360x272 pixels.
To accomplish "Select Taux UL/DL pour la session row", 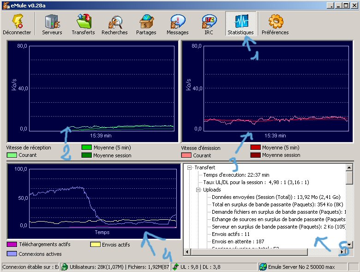I will tap(256, 182).
